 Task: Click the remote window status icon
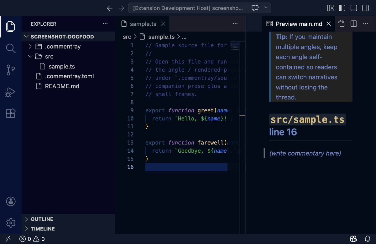pyautogui.click(x=8, y=239)
